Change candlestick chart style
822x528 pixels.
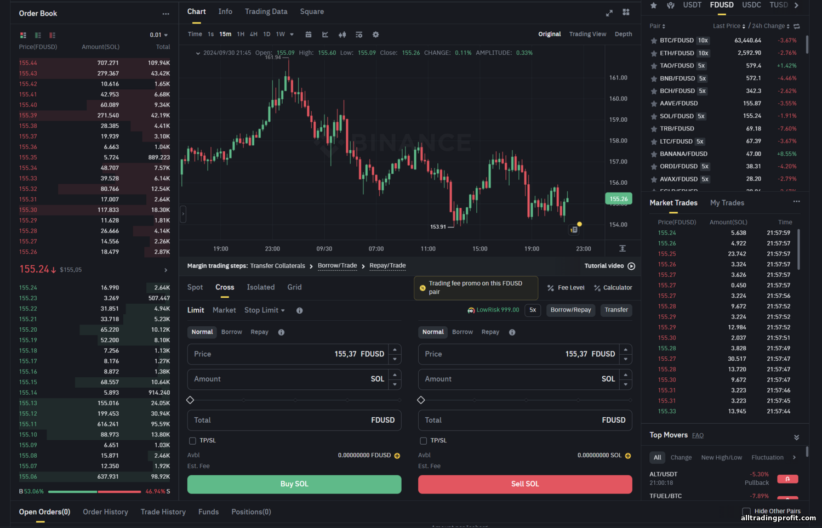tap(342, 35)
